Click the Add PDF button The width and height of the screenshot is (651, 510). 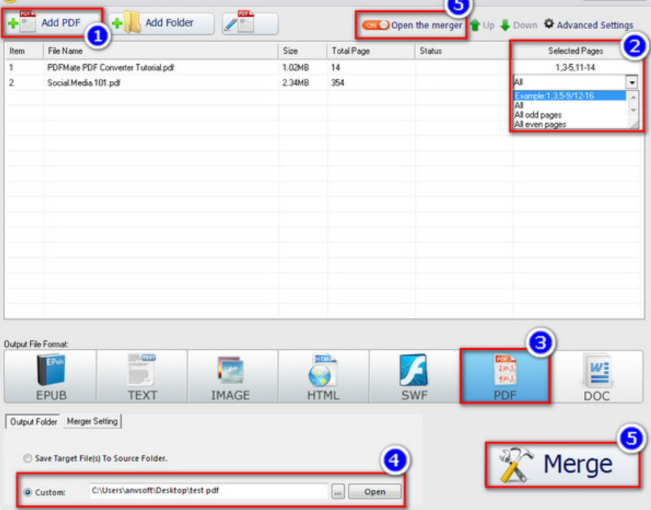(52, 23)
